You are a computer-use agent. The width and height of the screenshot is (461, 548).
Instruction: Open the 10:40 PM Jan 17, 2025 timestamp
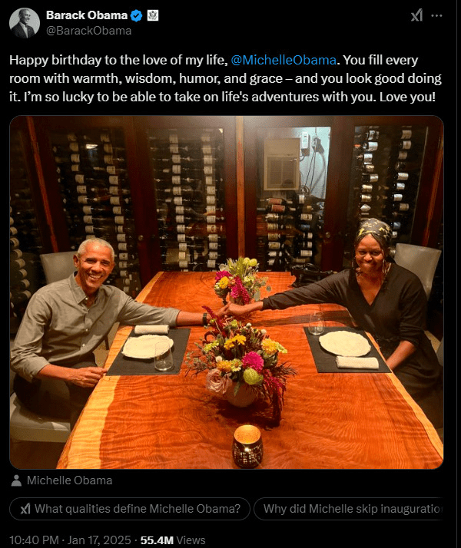[71, 540]
